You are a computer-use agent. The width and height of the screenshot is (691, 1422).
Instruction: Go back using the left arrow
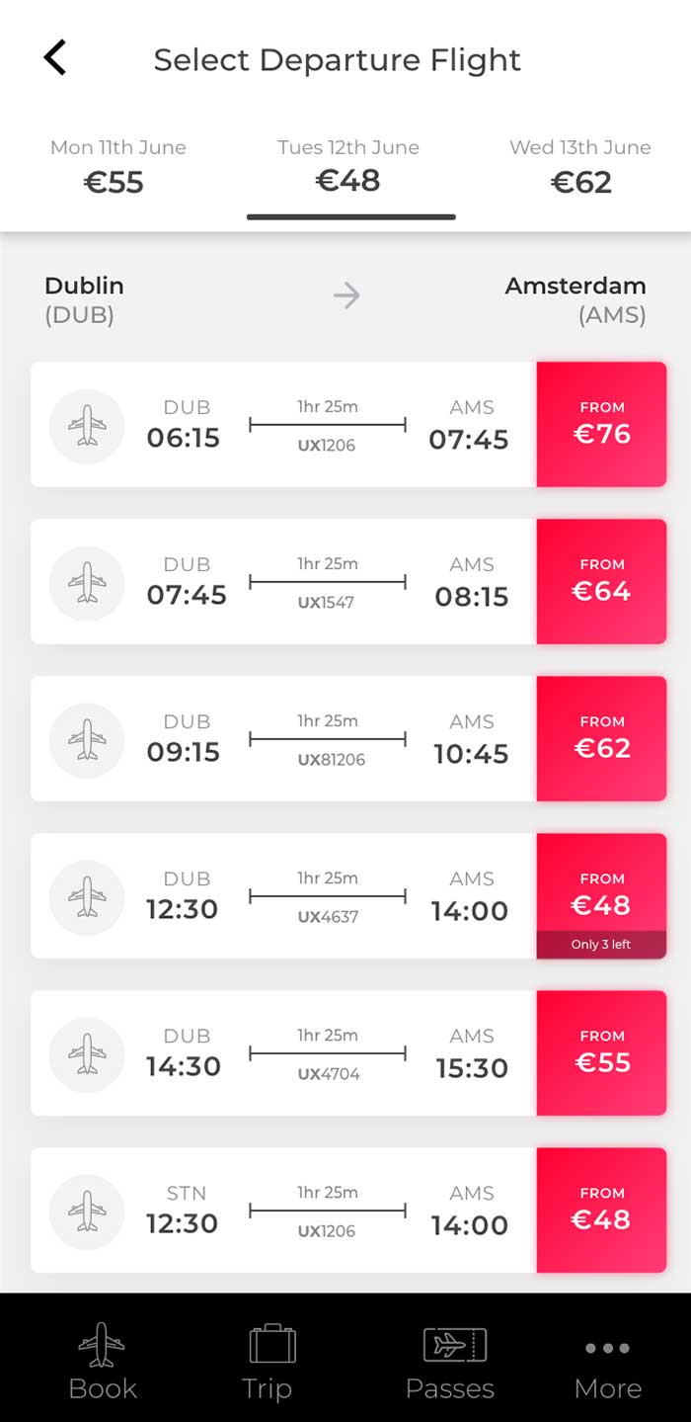pyautogui.click(x=55, y=58)
